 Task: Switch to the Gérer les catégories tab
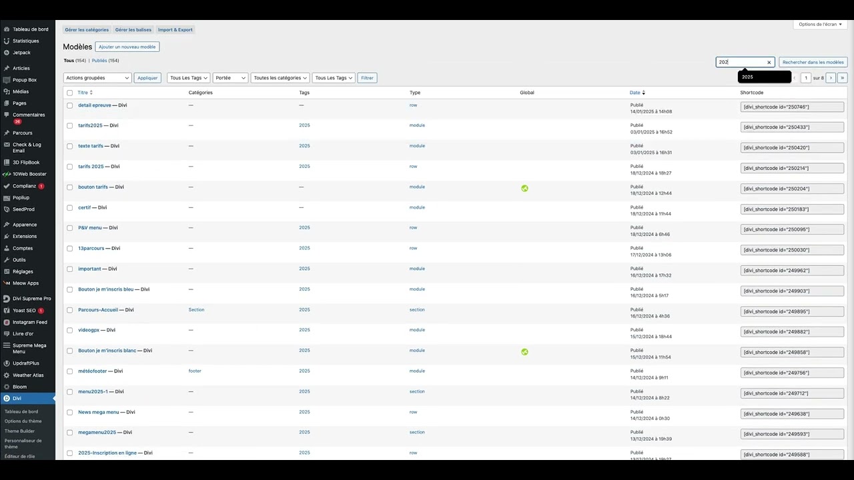coord(87,29)
